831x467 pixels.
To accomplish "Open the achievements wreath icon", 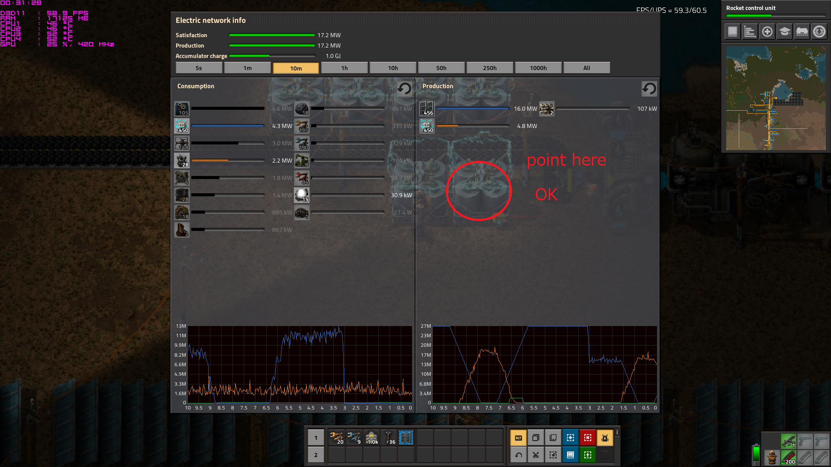I will point(819,32).
